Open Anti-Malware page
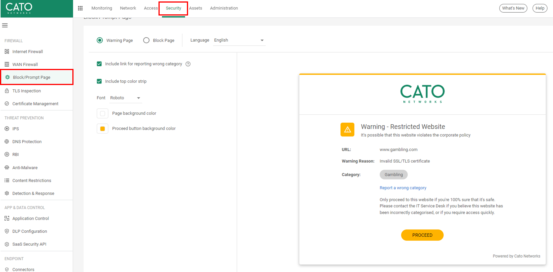553x272 pixels. coord(25,167)
